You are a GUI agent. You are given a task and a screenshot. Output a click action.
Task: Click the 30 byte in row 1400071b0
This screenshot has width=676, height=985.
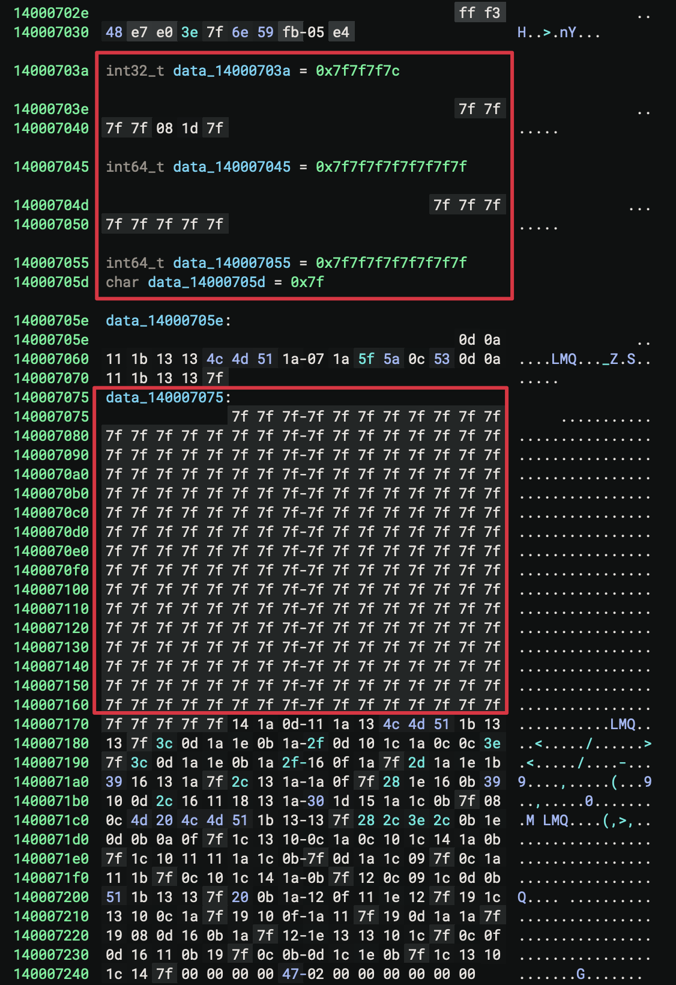click(x=316, y=801)
